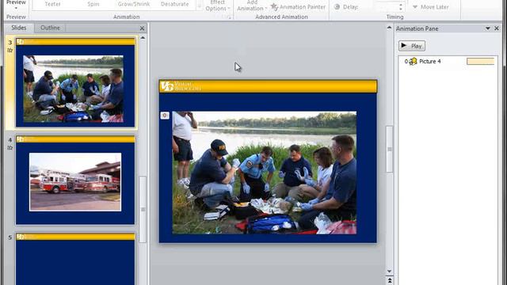Open the Effect Options dropdown
Screen dimensions: 507x285
(x=218, y=6)
